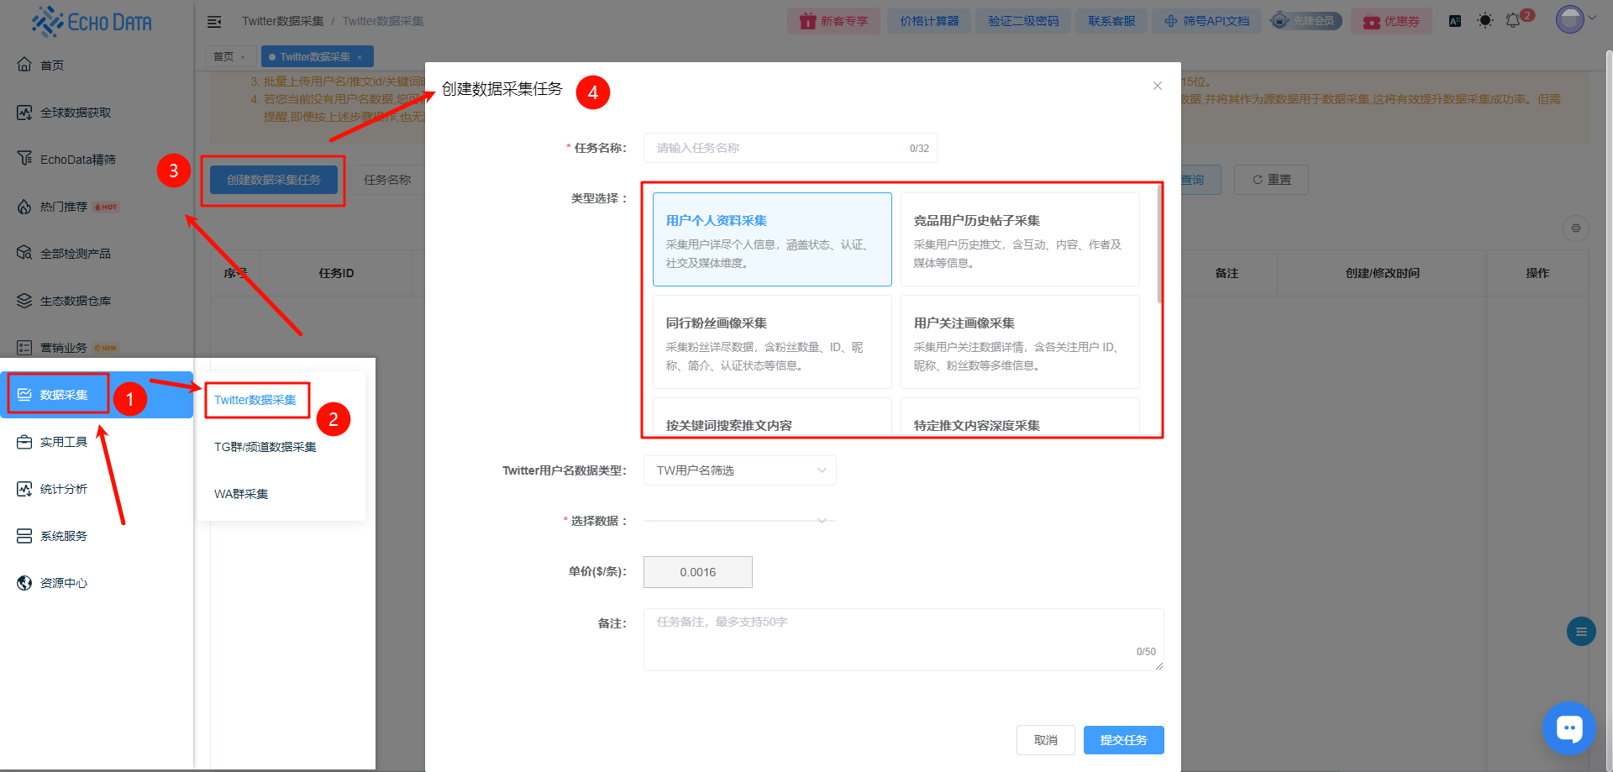Click the 营销业务 sidebar icon

(24, 347)
